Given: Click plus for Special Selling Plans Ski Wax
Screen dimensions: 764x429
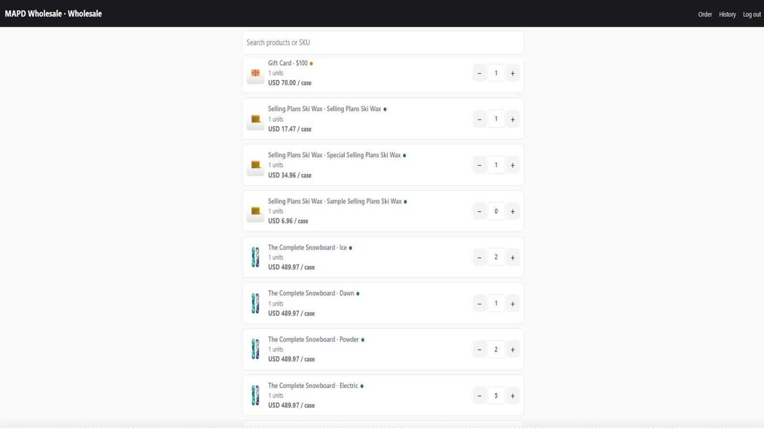Looking at the screenshot, I should [512, 165].
